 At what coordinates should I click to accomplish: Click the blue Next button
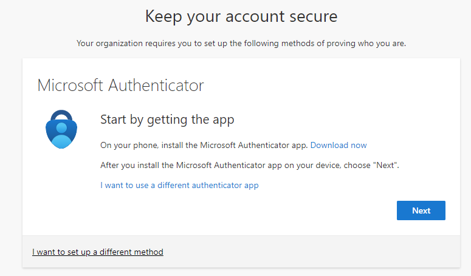421,210
